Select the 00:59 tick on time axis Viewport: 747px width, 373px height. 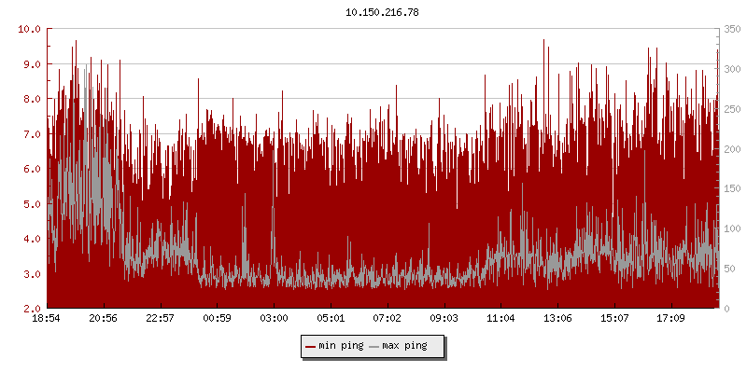tap(217, 318)
